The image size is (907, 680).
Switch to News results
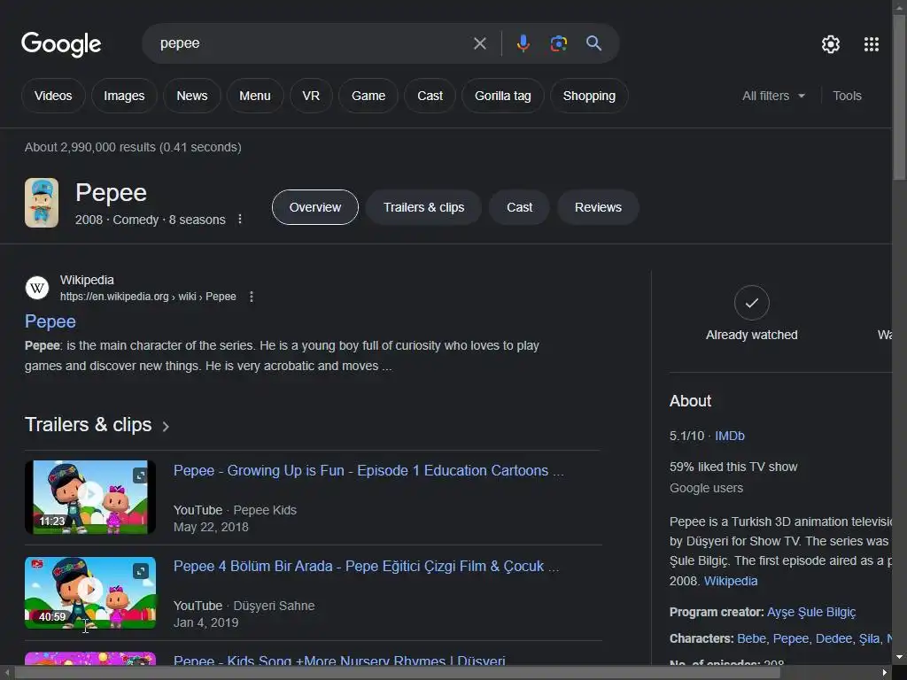pos(192,96)
